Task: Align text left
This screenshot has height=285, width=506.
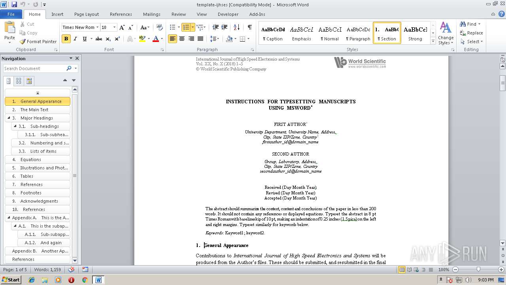Action: [172, 39]
